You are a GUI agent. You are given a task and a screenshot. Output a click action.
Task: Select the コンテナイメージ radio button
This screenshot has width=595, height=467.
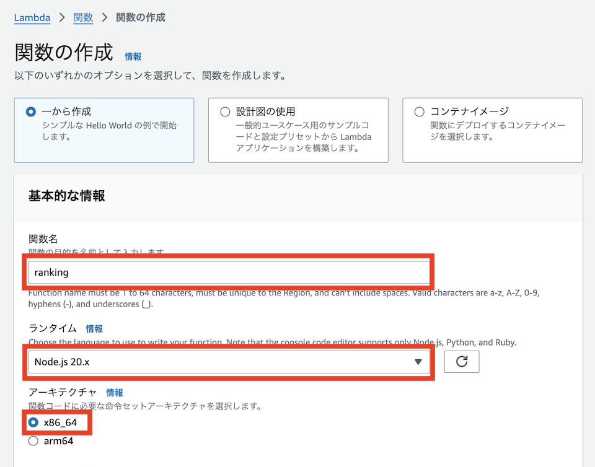click(420, 112)
